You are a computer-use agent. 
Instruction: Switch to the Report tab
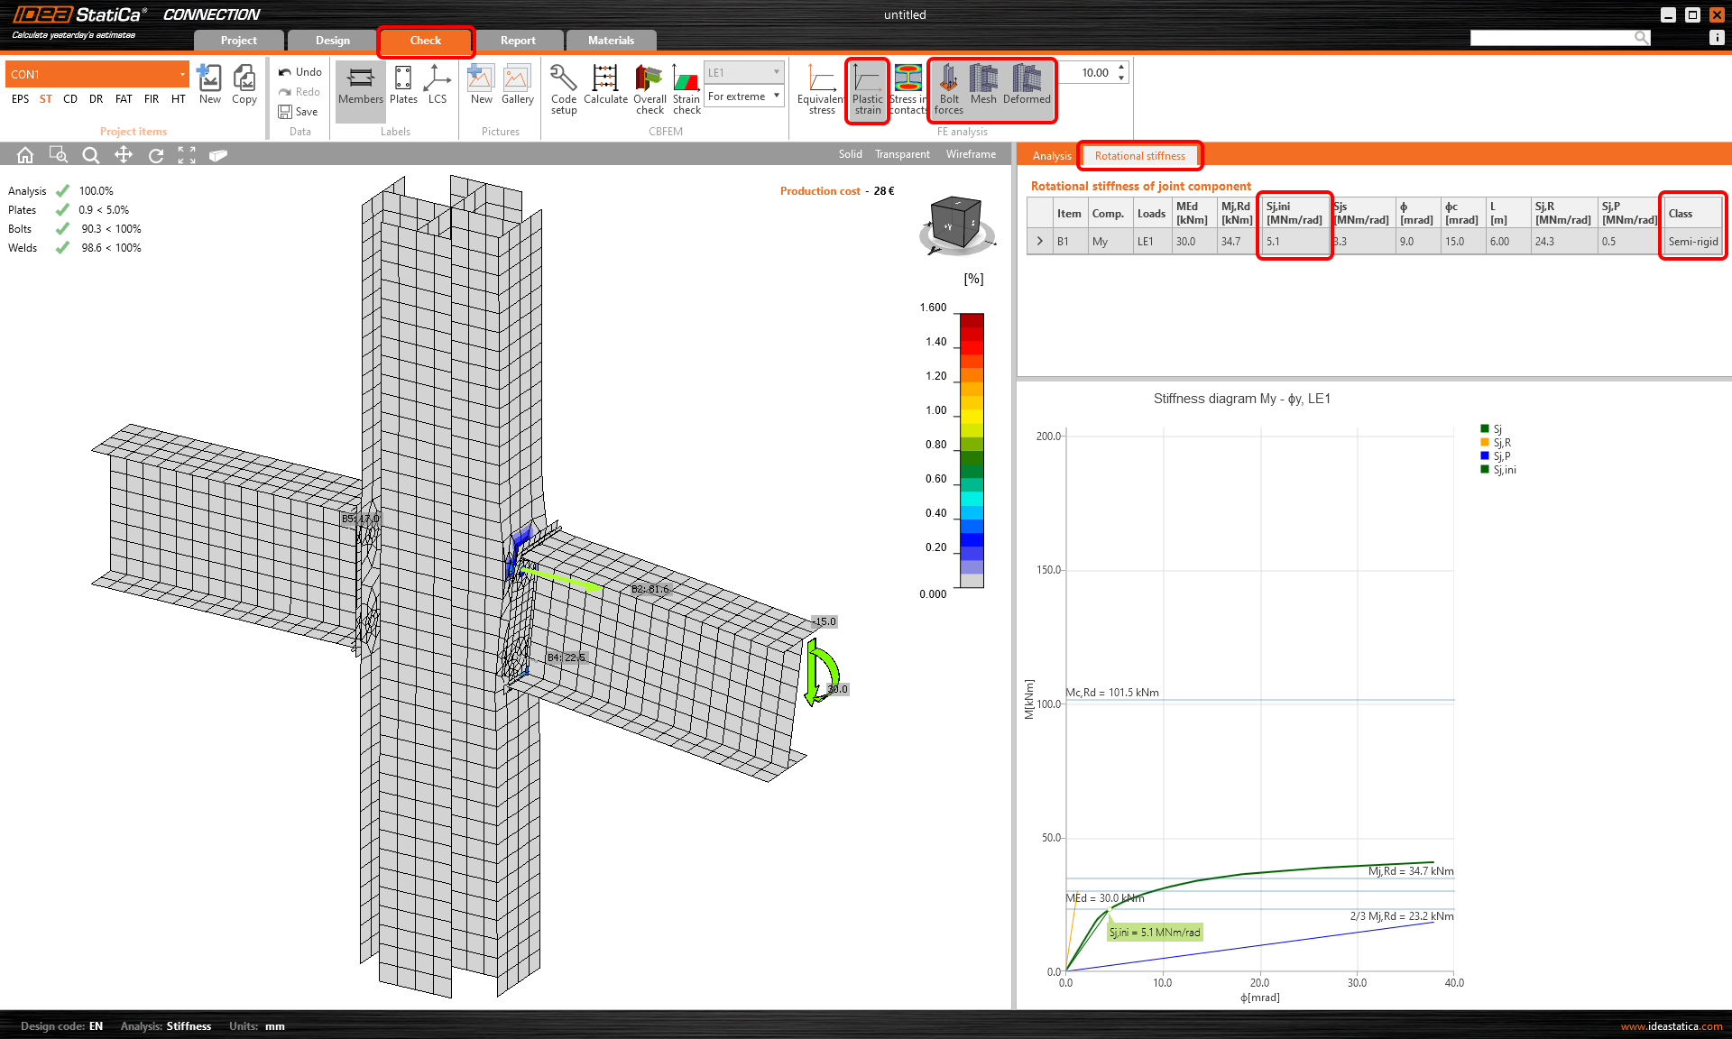point(518,41)
